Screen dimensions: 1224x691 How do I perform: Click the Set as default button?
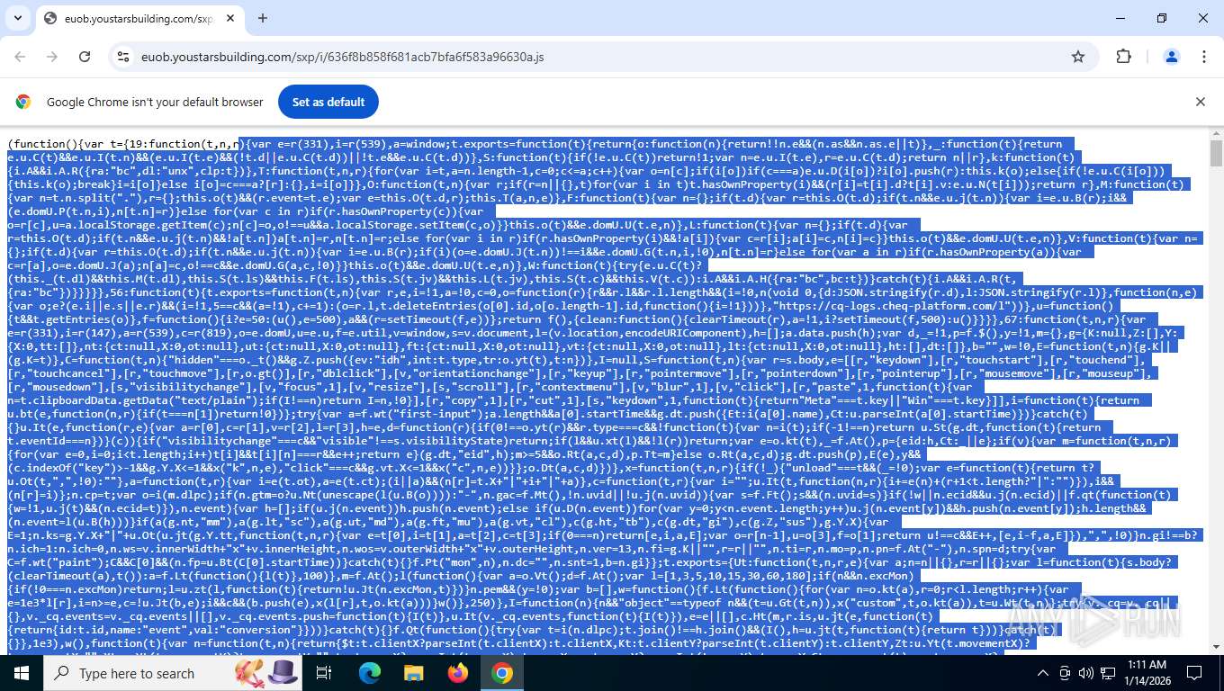328,102
